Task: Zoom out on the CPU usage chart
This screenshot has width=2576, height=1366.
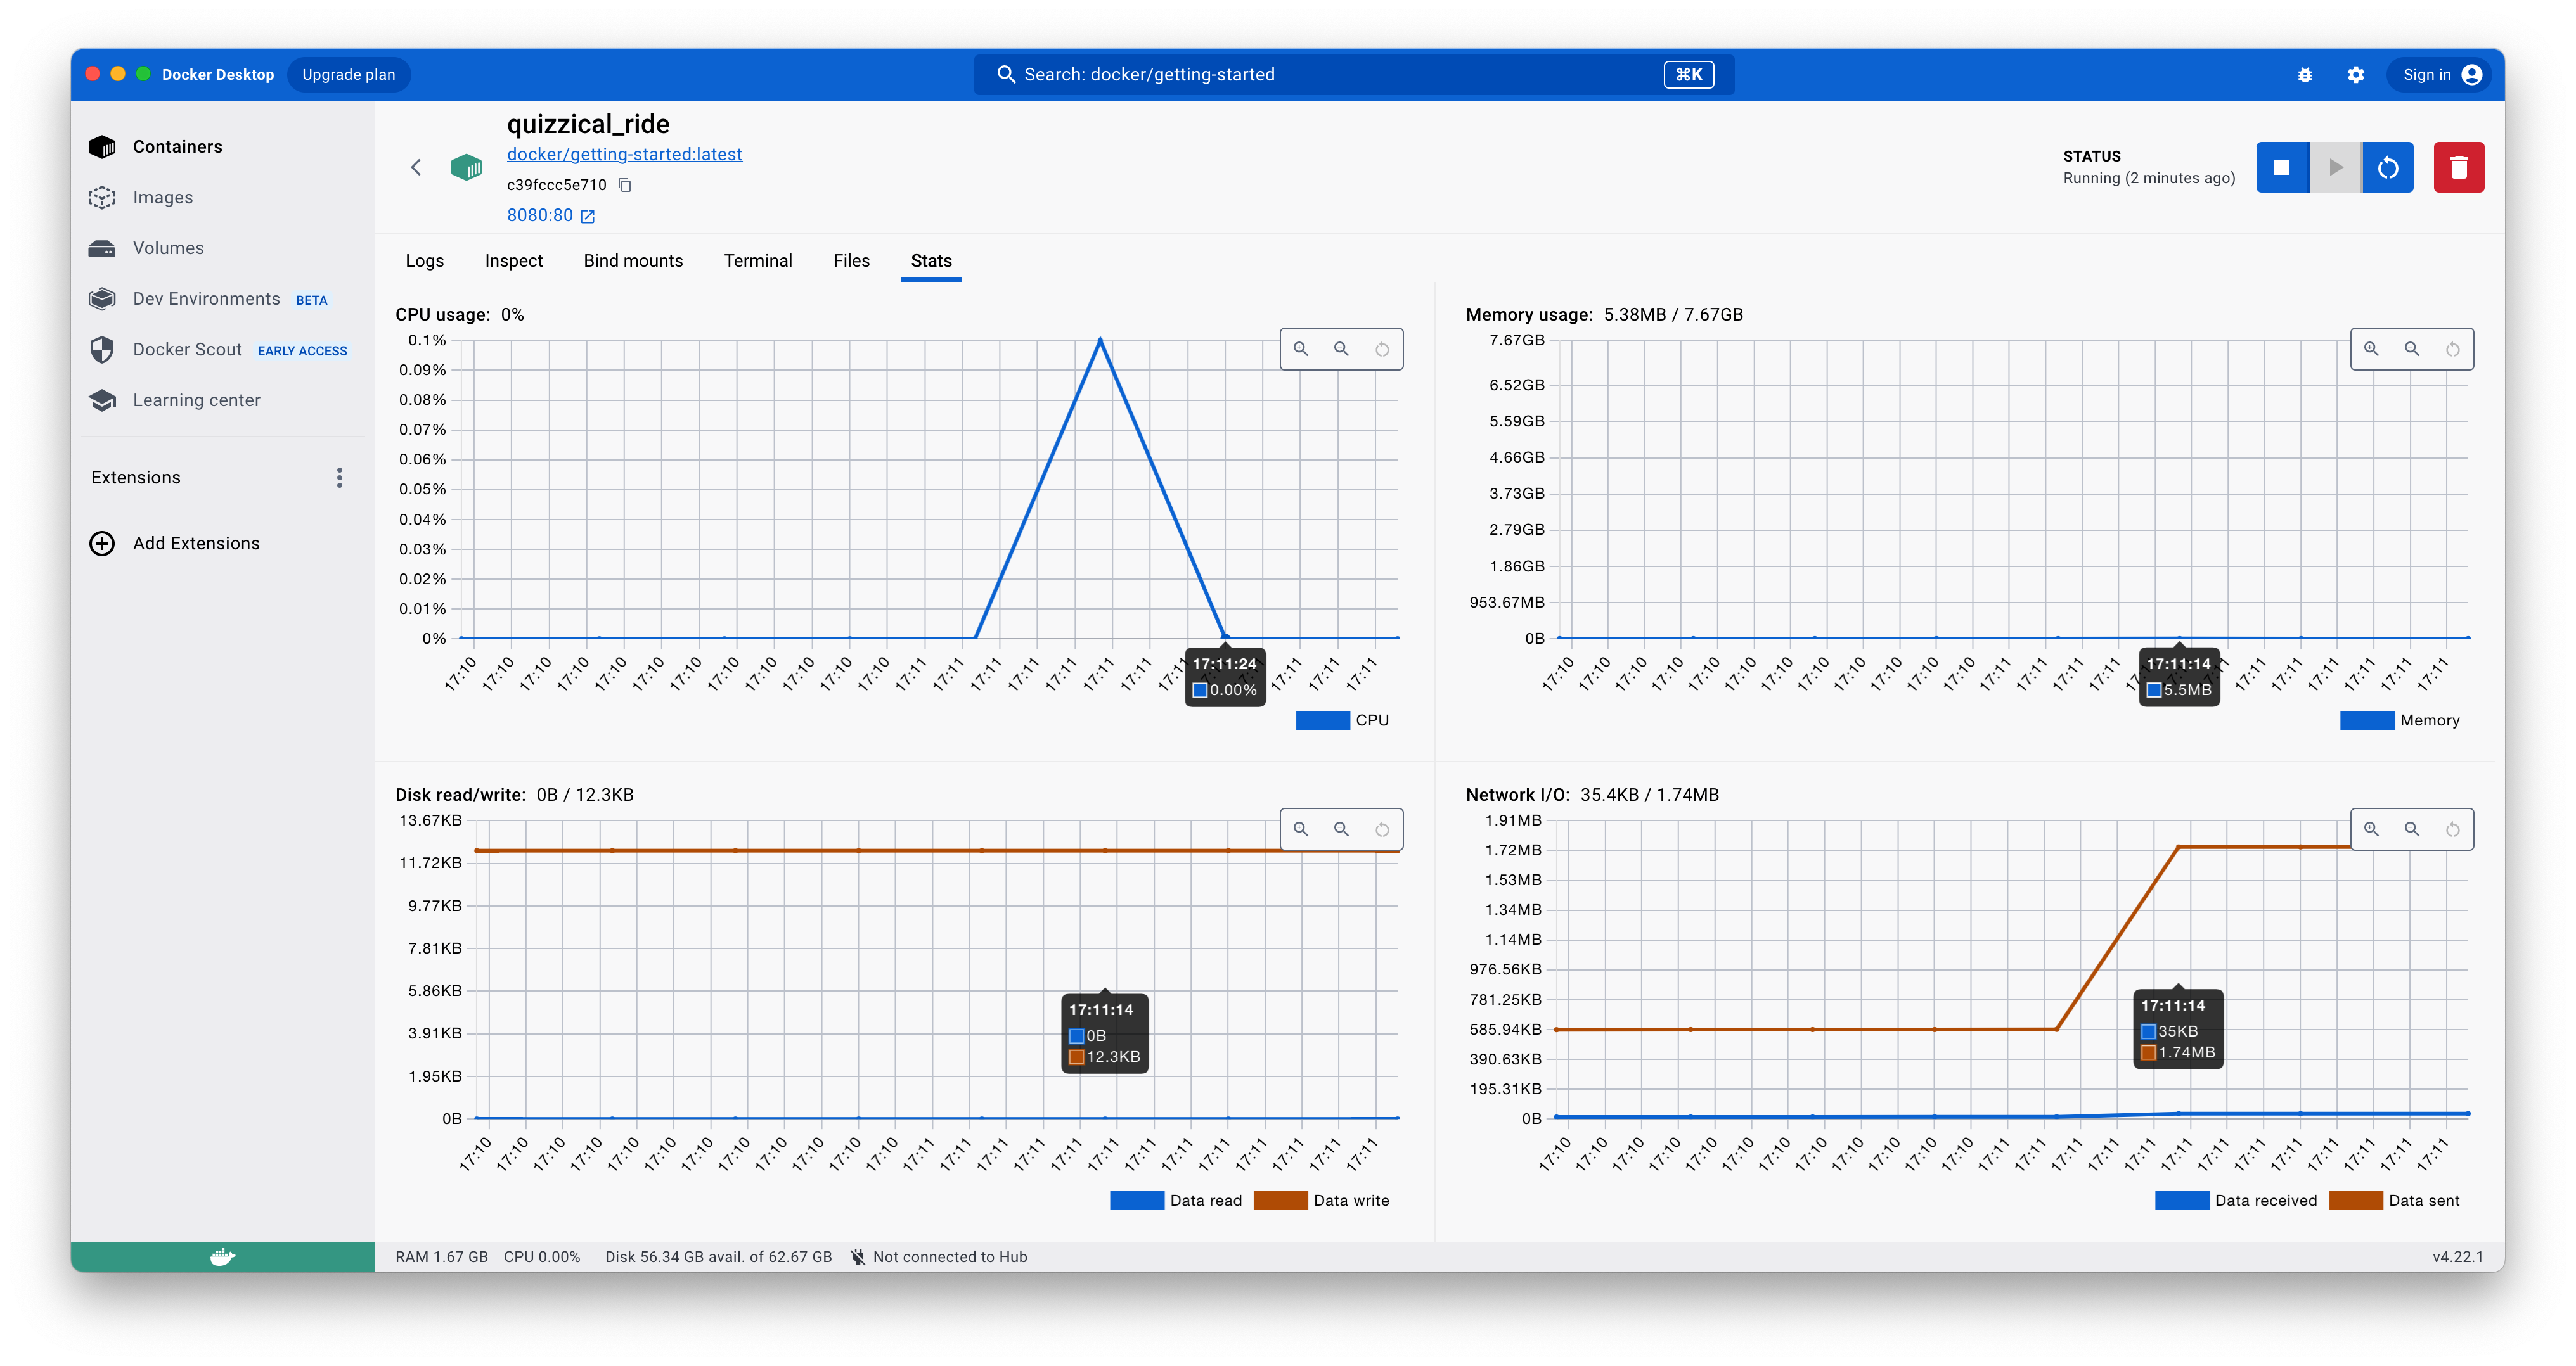Action: tap(1342, 348)
